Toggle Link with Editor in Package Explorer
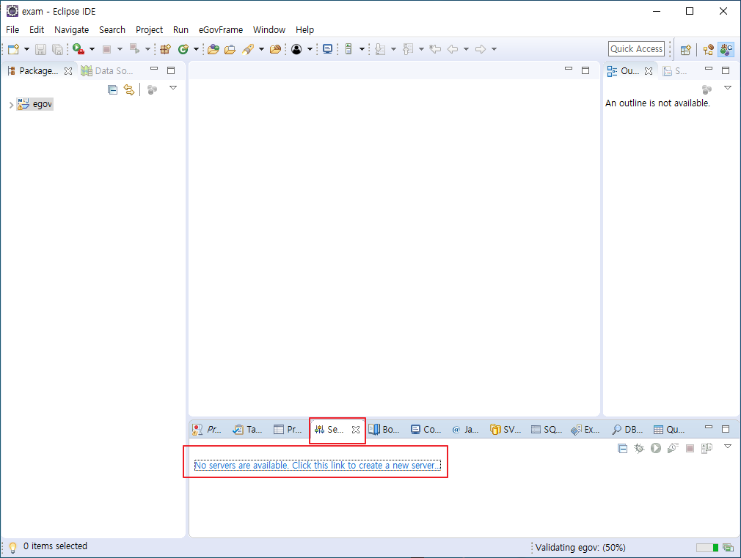This screenshot has width=741, height=558. (x=129, y=89)
